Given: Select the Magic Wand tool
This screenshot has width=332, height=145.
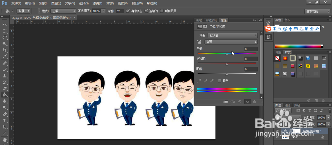Looking at the screenshot, I should [x=5, y=44].
